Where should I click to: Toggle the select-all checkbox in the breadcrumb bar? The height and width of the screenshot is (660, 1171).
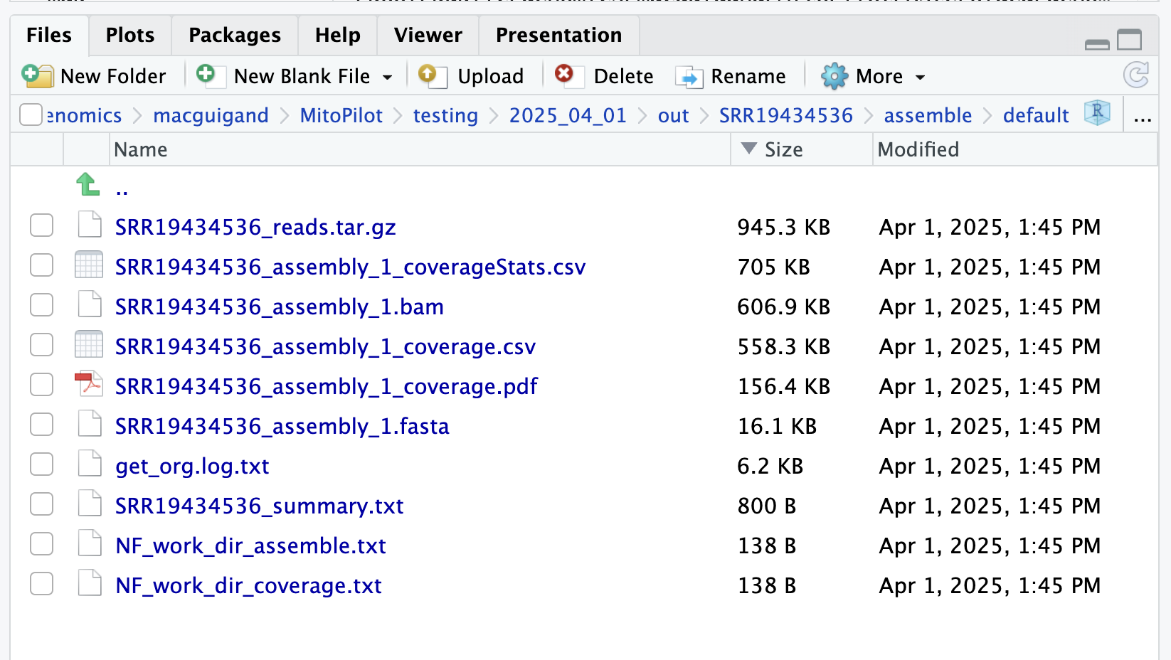pos(31,115)
